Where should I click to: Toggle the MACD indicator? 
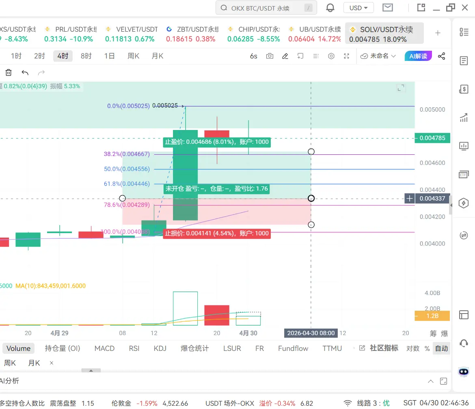pos(104,348)
